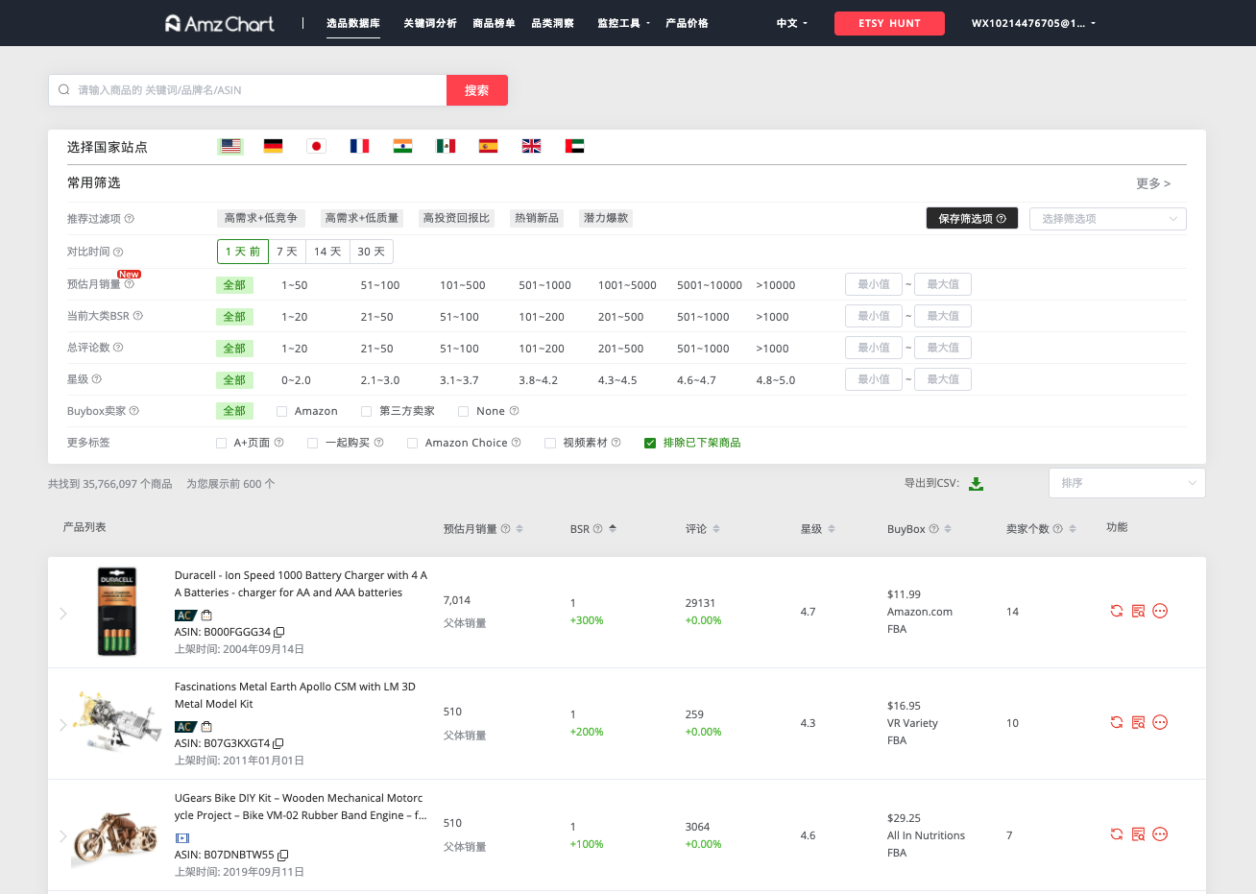Sort by the BSR column
The height and width of the screenshot is (894, 1256).
point(593,529)
